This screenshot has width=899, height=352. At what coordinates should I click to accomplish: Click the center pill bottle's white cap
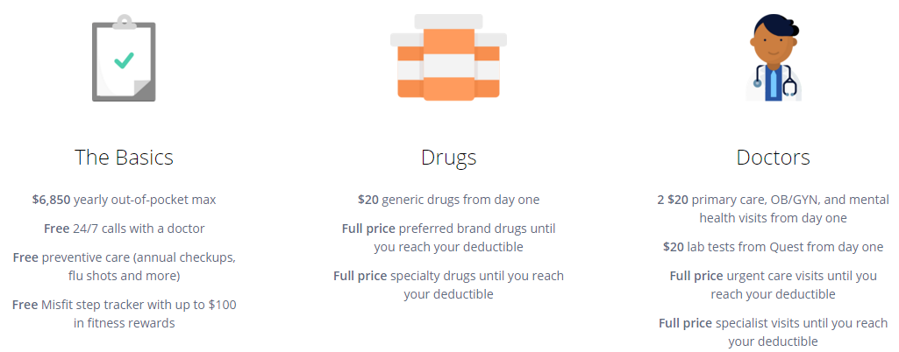click(448, 22)
